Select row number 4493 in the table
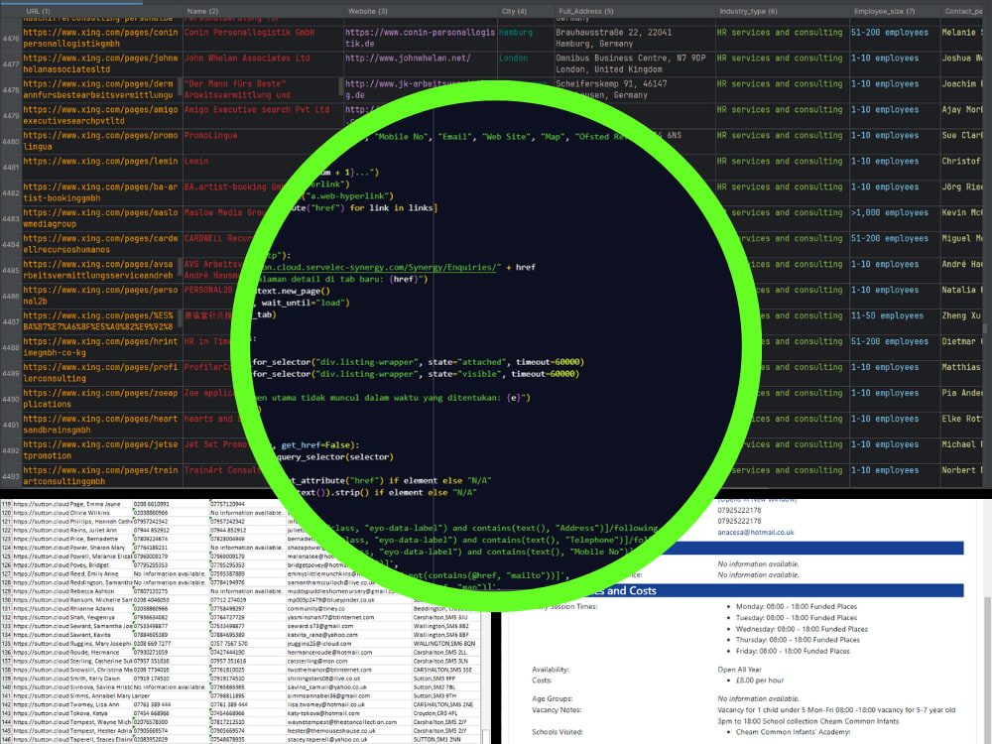Screen dimensions: 992x744 click(x=11, y=476)
